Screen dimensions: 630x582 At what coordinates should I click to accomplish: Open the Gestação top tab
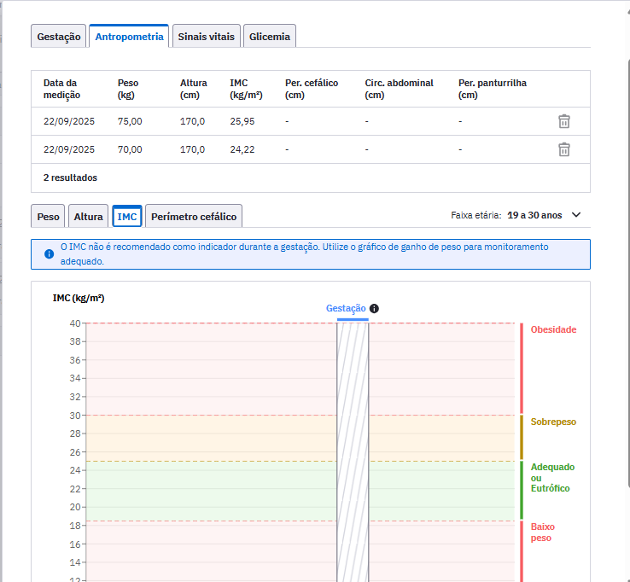(x=59, y=37)
